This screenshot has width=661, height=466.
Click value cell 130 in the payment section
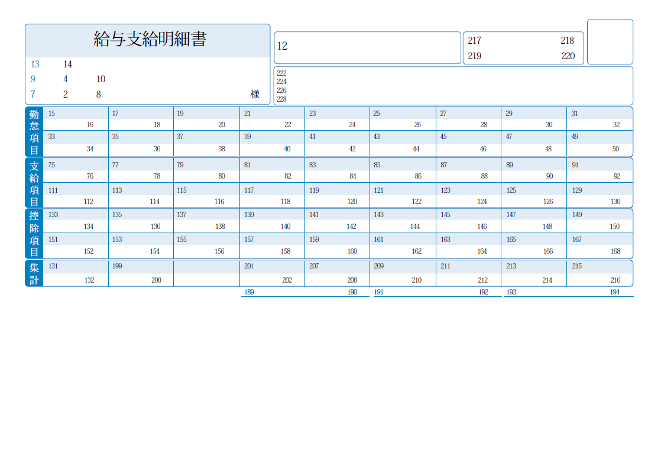click(x=615, y=202)
